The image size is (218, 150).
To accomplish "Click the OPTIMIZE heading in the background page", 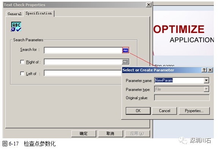I will tap(179, 29).
